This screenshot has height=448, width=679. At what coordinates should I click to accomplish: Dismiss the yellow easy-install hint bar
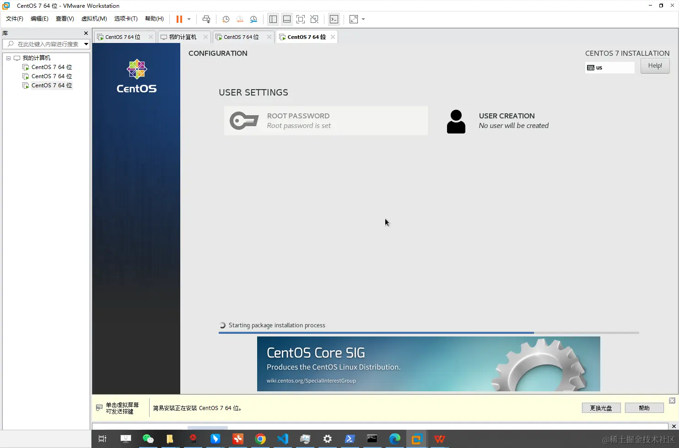(x=672, y=400)
